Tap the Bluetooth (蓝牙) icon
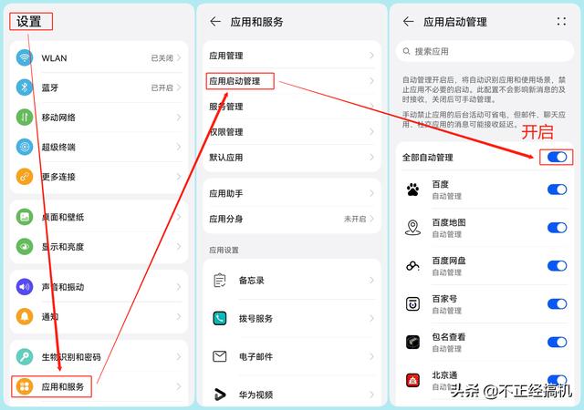 pyautogui.click(x=25, y=88)
